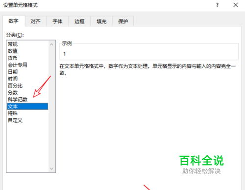The height and width of the screenshot is (190, 245).
Task: Choose 货币 category
Action: pos(27,58)
